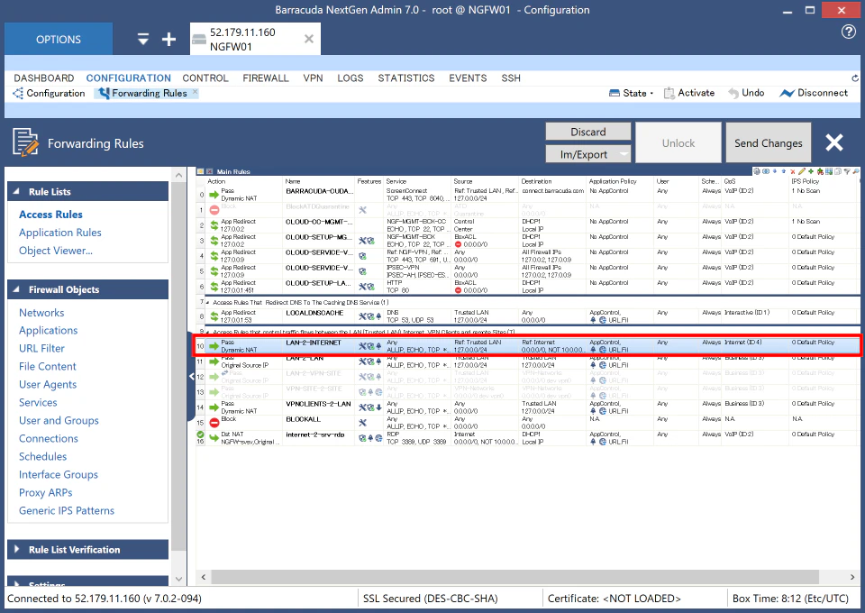Click the gear icon in rules toolbar
This screenshot has height=613, width=865.
click(757, 171)
